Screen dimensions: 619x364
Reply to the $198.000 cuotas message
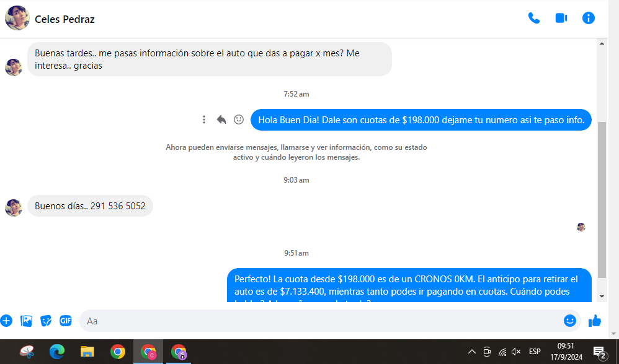[x=221, y=119]
